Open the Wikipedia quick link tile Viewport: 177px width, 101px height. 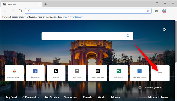118,73
